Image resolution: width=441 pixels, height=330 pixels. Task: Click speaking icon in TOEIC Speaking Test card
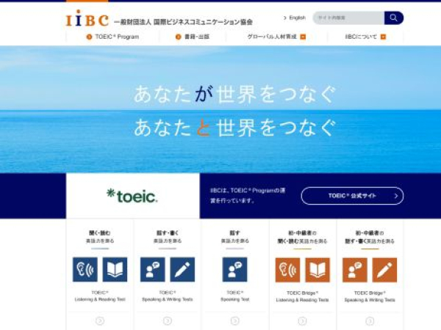click(x=234, y=269)
